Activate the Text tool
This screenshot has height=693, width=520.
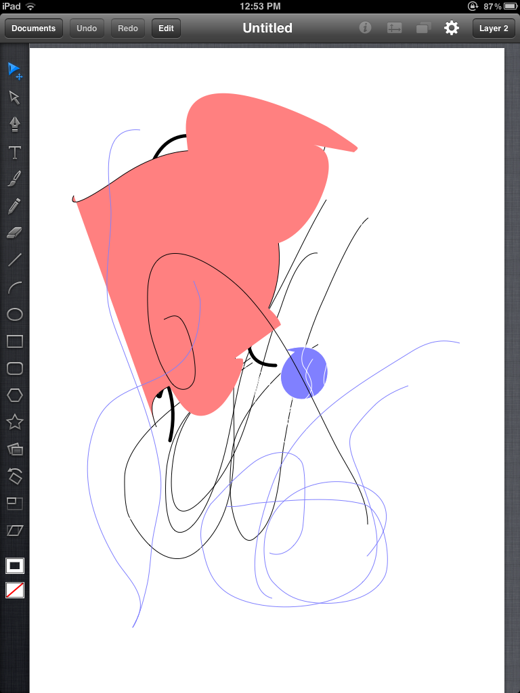(x=14, y=152)
